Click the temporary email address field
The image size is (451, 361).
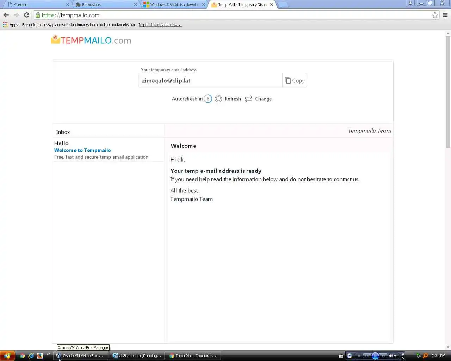(x=210, y=80)
